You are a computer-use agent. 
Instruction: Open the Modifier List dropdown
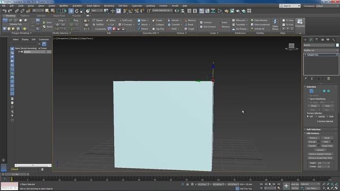click(321, 50)
